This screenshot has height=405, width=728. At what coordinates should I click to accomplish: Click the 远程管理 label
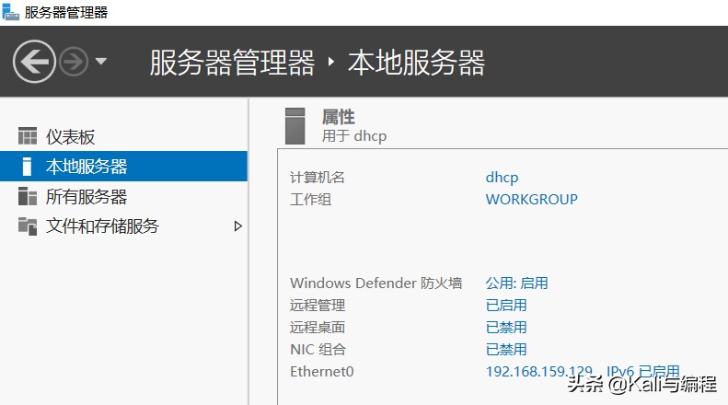click(318, 306)
